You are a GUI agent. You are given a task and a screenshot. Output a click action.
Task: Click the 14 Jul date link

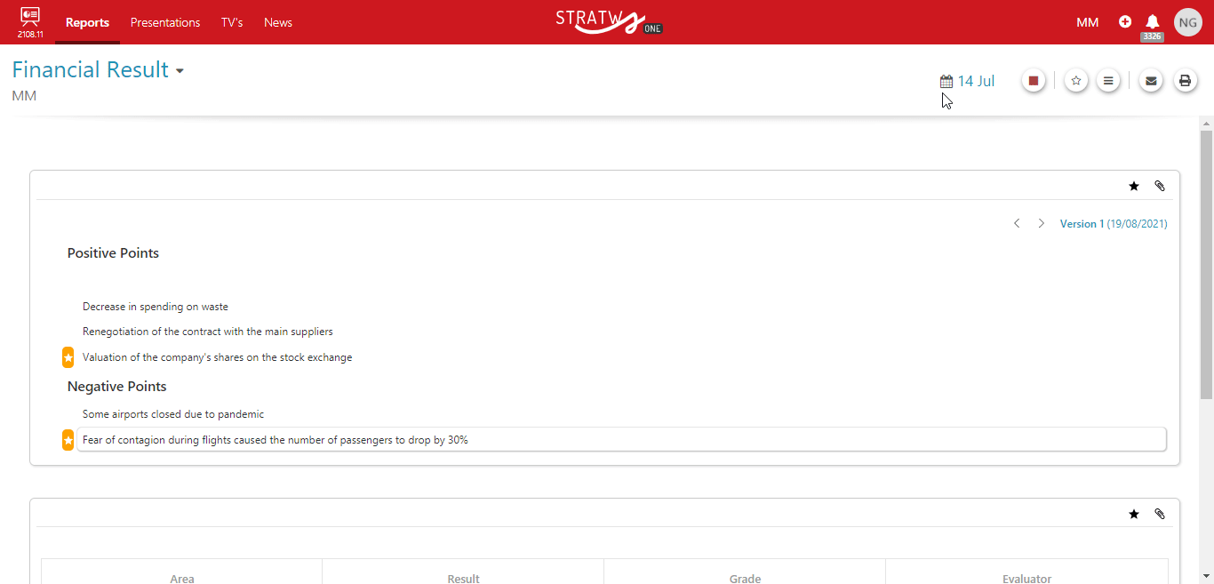tap(976, 81)
